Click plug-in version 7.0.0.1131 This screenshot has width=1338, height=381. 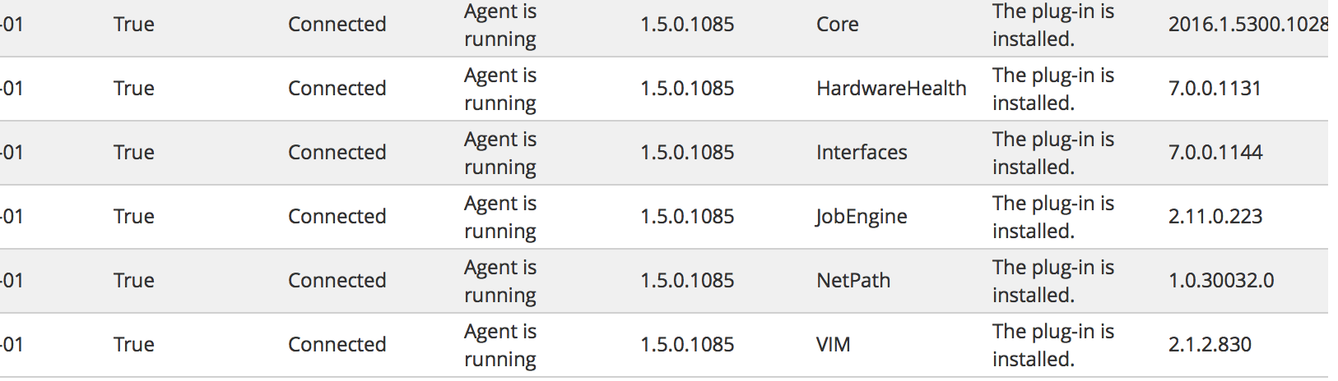(1215, 89)
